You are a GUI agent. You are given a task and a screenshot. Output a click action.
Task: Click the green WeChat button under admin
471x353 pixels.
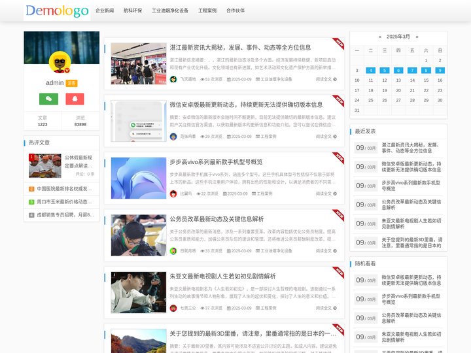(x=48, y=99)
